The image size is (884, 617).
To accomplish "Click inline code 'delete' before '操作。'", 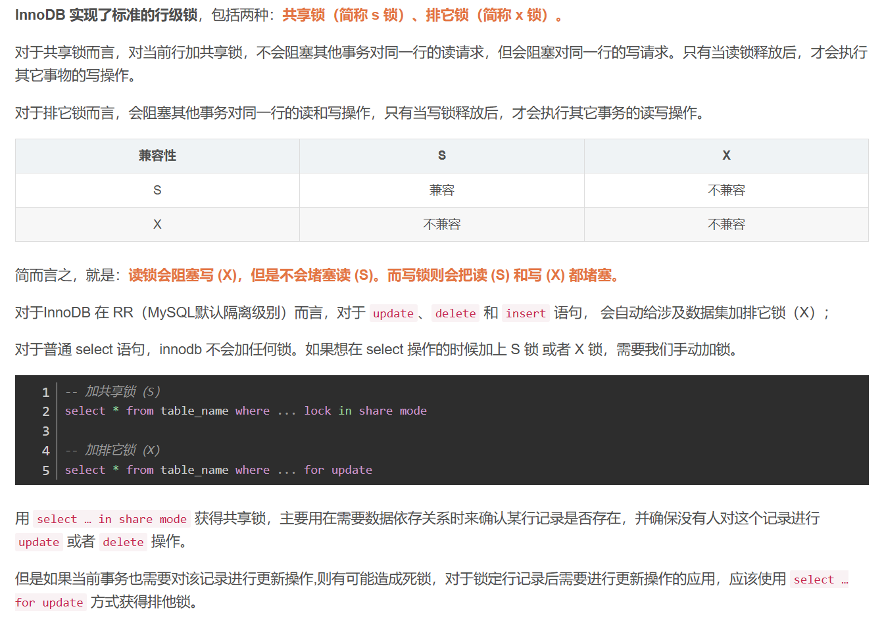I will coord(123,542).
